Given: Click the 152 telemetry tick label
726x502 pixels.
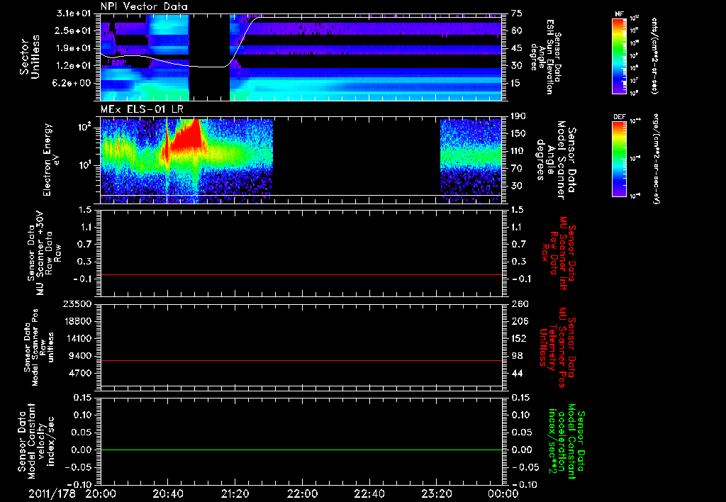Looking at the screenshot, I should 518,338.
